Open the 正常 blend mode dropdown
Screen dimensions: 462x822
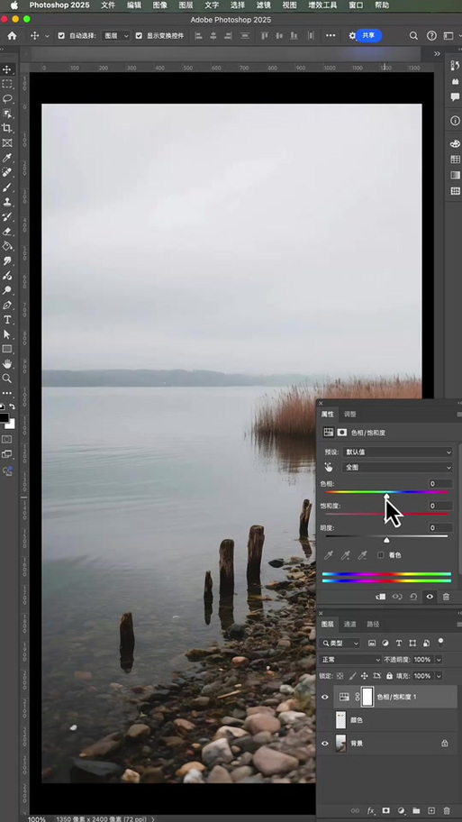tap(350, 660)
